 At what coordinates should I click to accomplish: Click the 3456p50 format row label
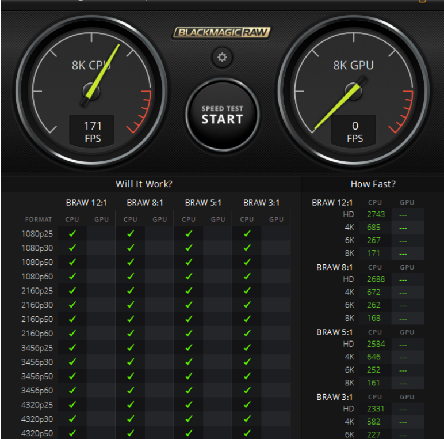click(x=37, y=376)
